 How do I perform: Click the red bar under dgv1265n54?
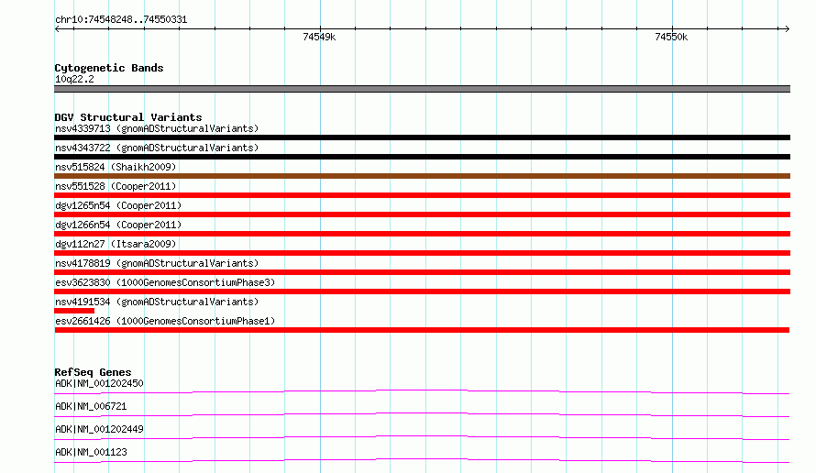point(422,214)
